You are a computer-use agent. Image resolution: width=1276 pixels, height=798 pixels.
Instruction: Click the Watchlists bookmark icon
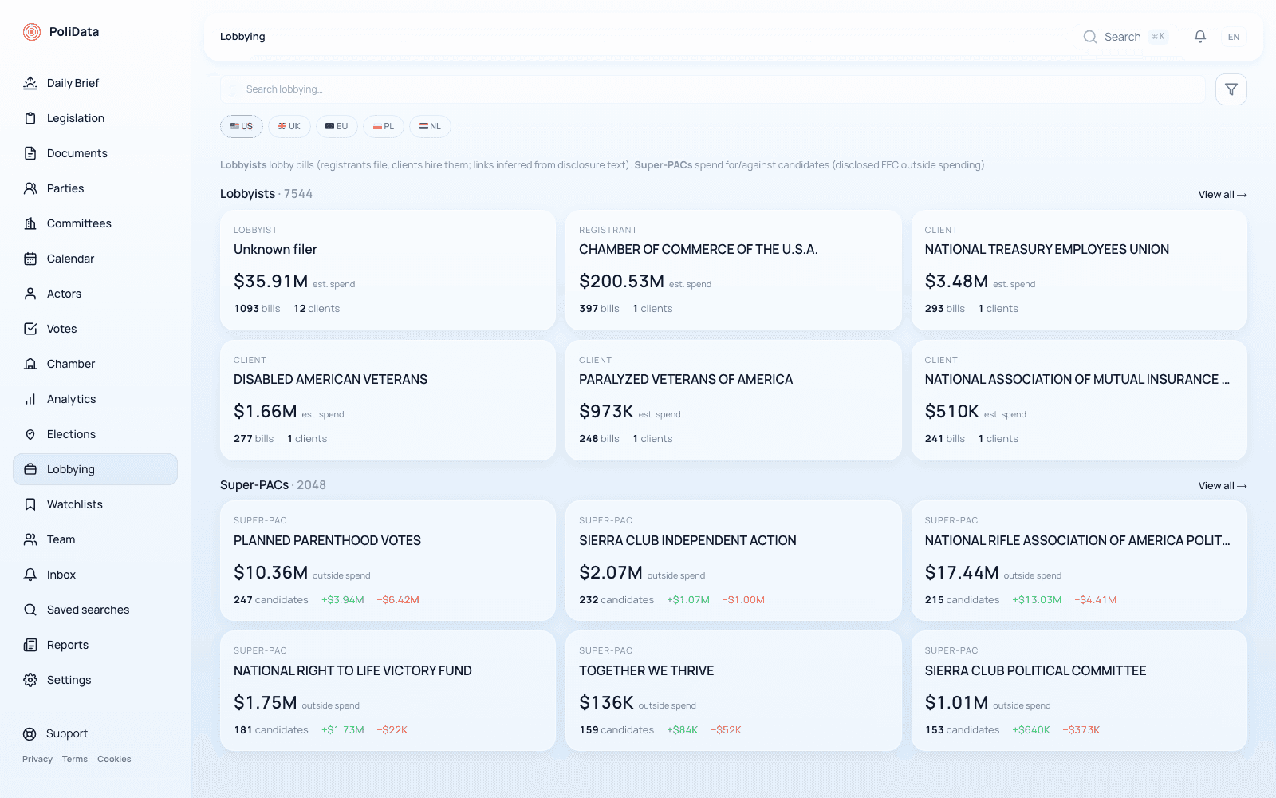tap(30, 504)
